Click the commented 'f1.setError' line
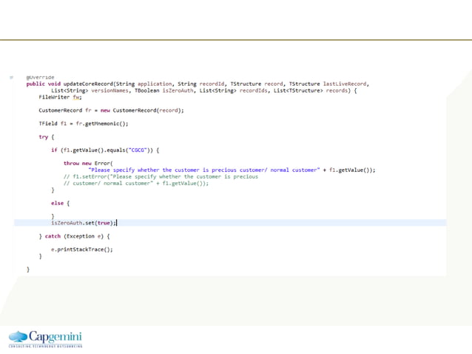The image size is (472, 354). click(161, 176)
